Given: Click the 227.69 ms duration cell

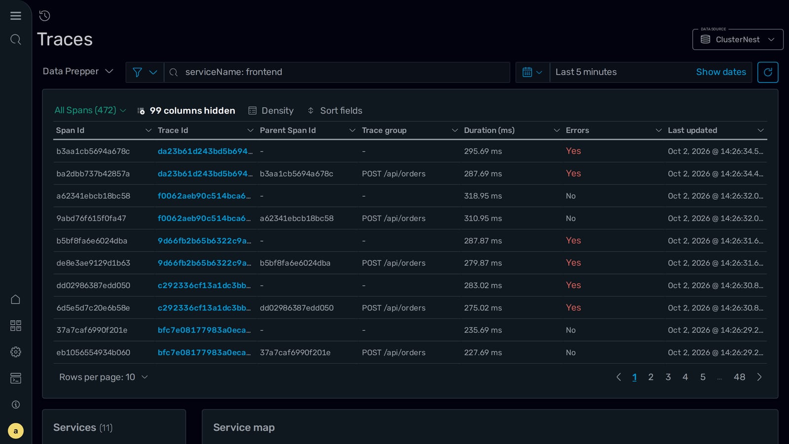Looking at the screenshot, I should click(x=483, y=352).
